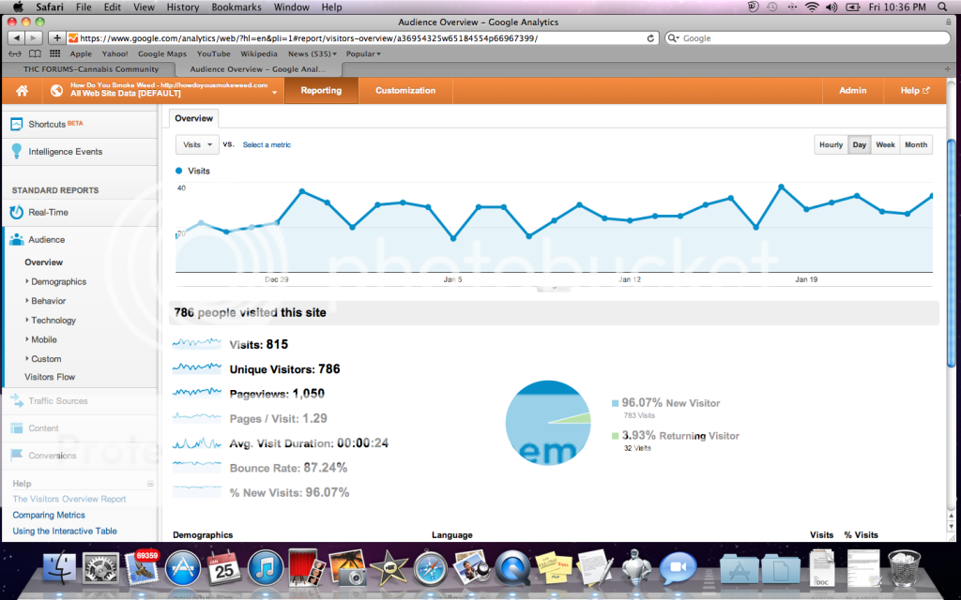Click the Admin link
Screen dimensions: 961x600
(852, 91)
